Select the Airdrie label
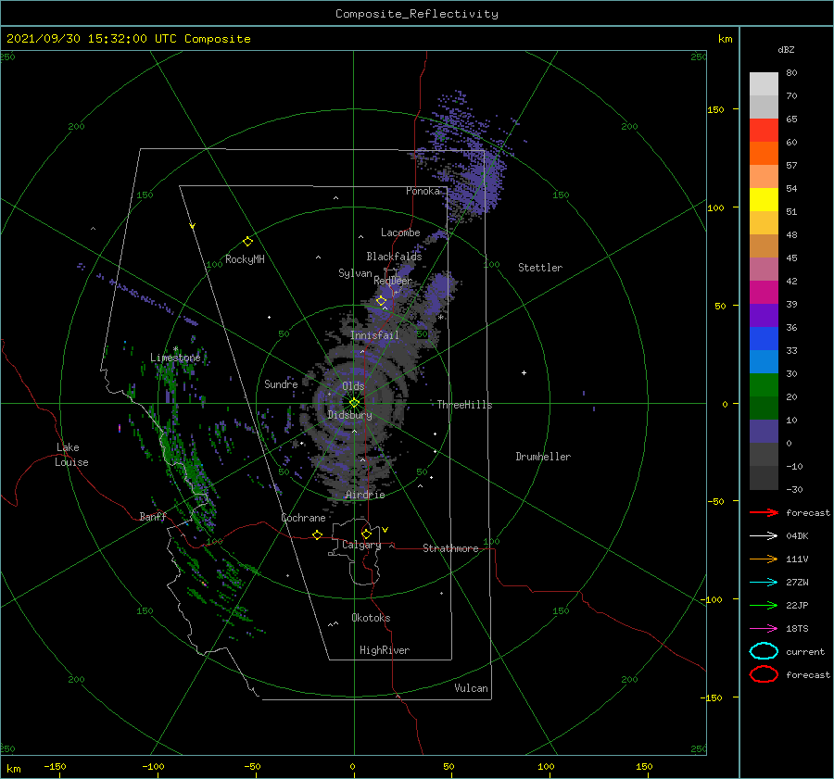The width and height of the screenshot is (834, 779). [x=365, y=495]
